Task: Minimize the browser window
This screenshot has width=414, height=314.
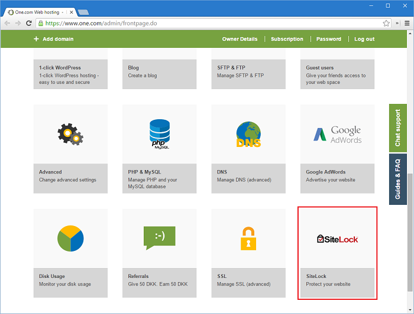Action: click(x=371, y=5)
